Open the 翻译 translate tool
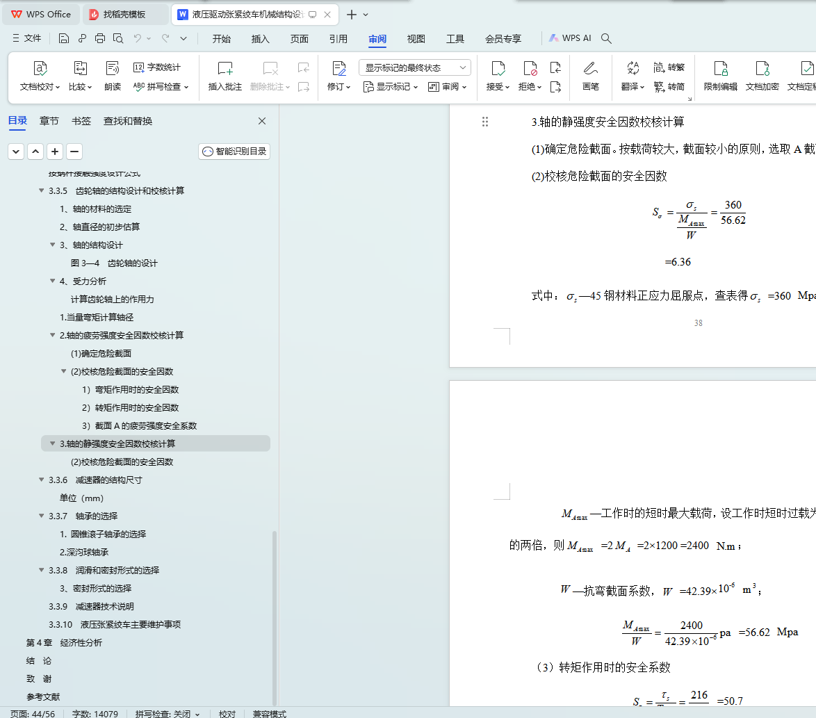 click(633, 76)
